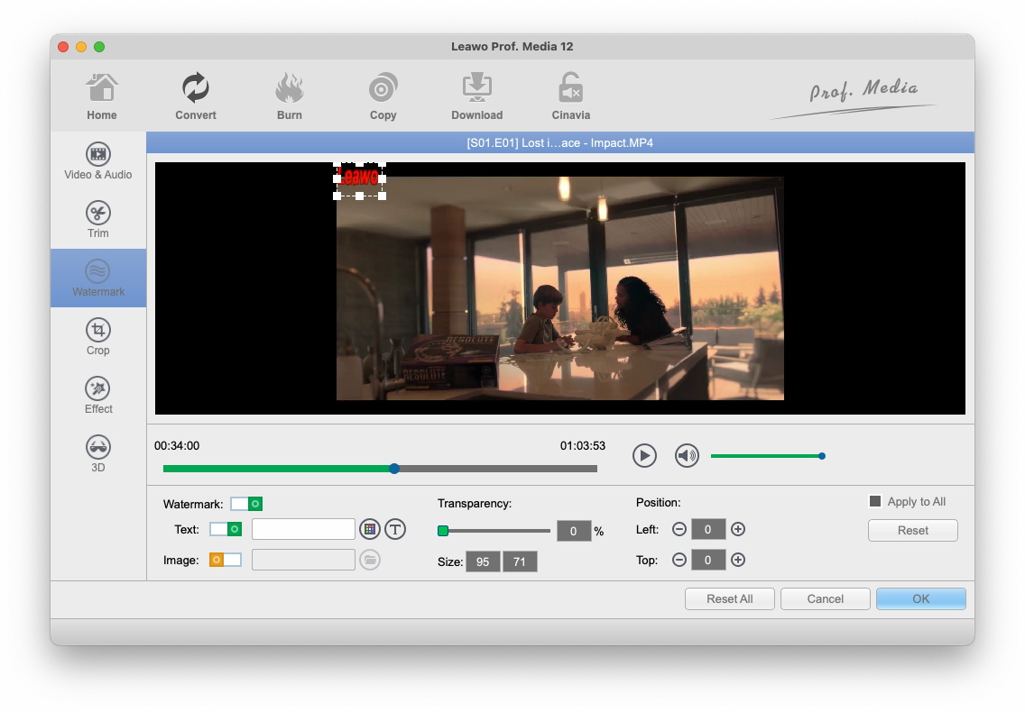Switch to the Effect tab
1025x712 pixels.
98,396
